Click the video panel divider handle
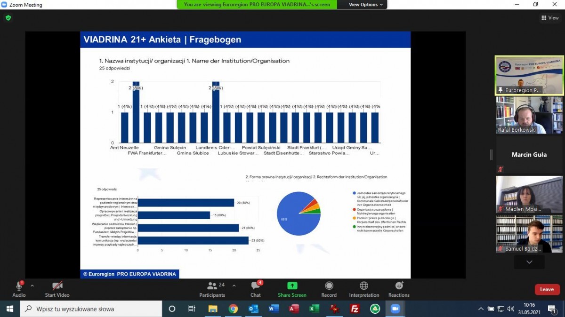The width and height of the screenshot is (565, 317). click(x=491, y=155)
